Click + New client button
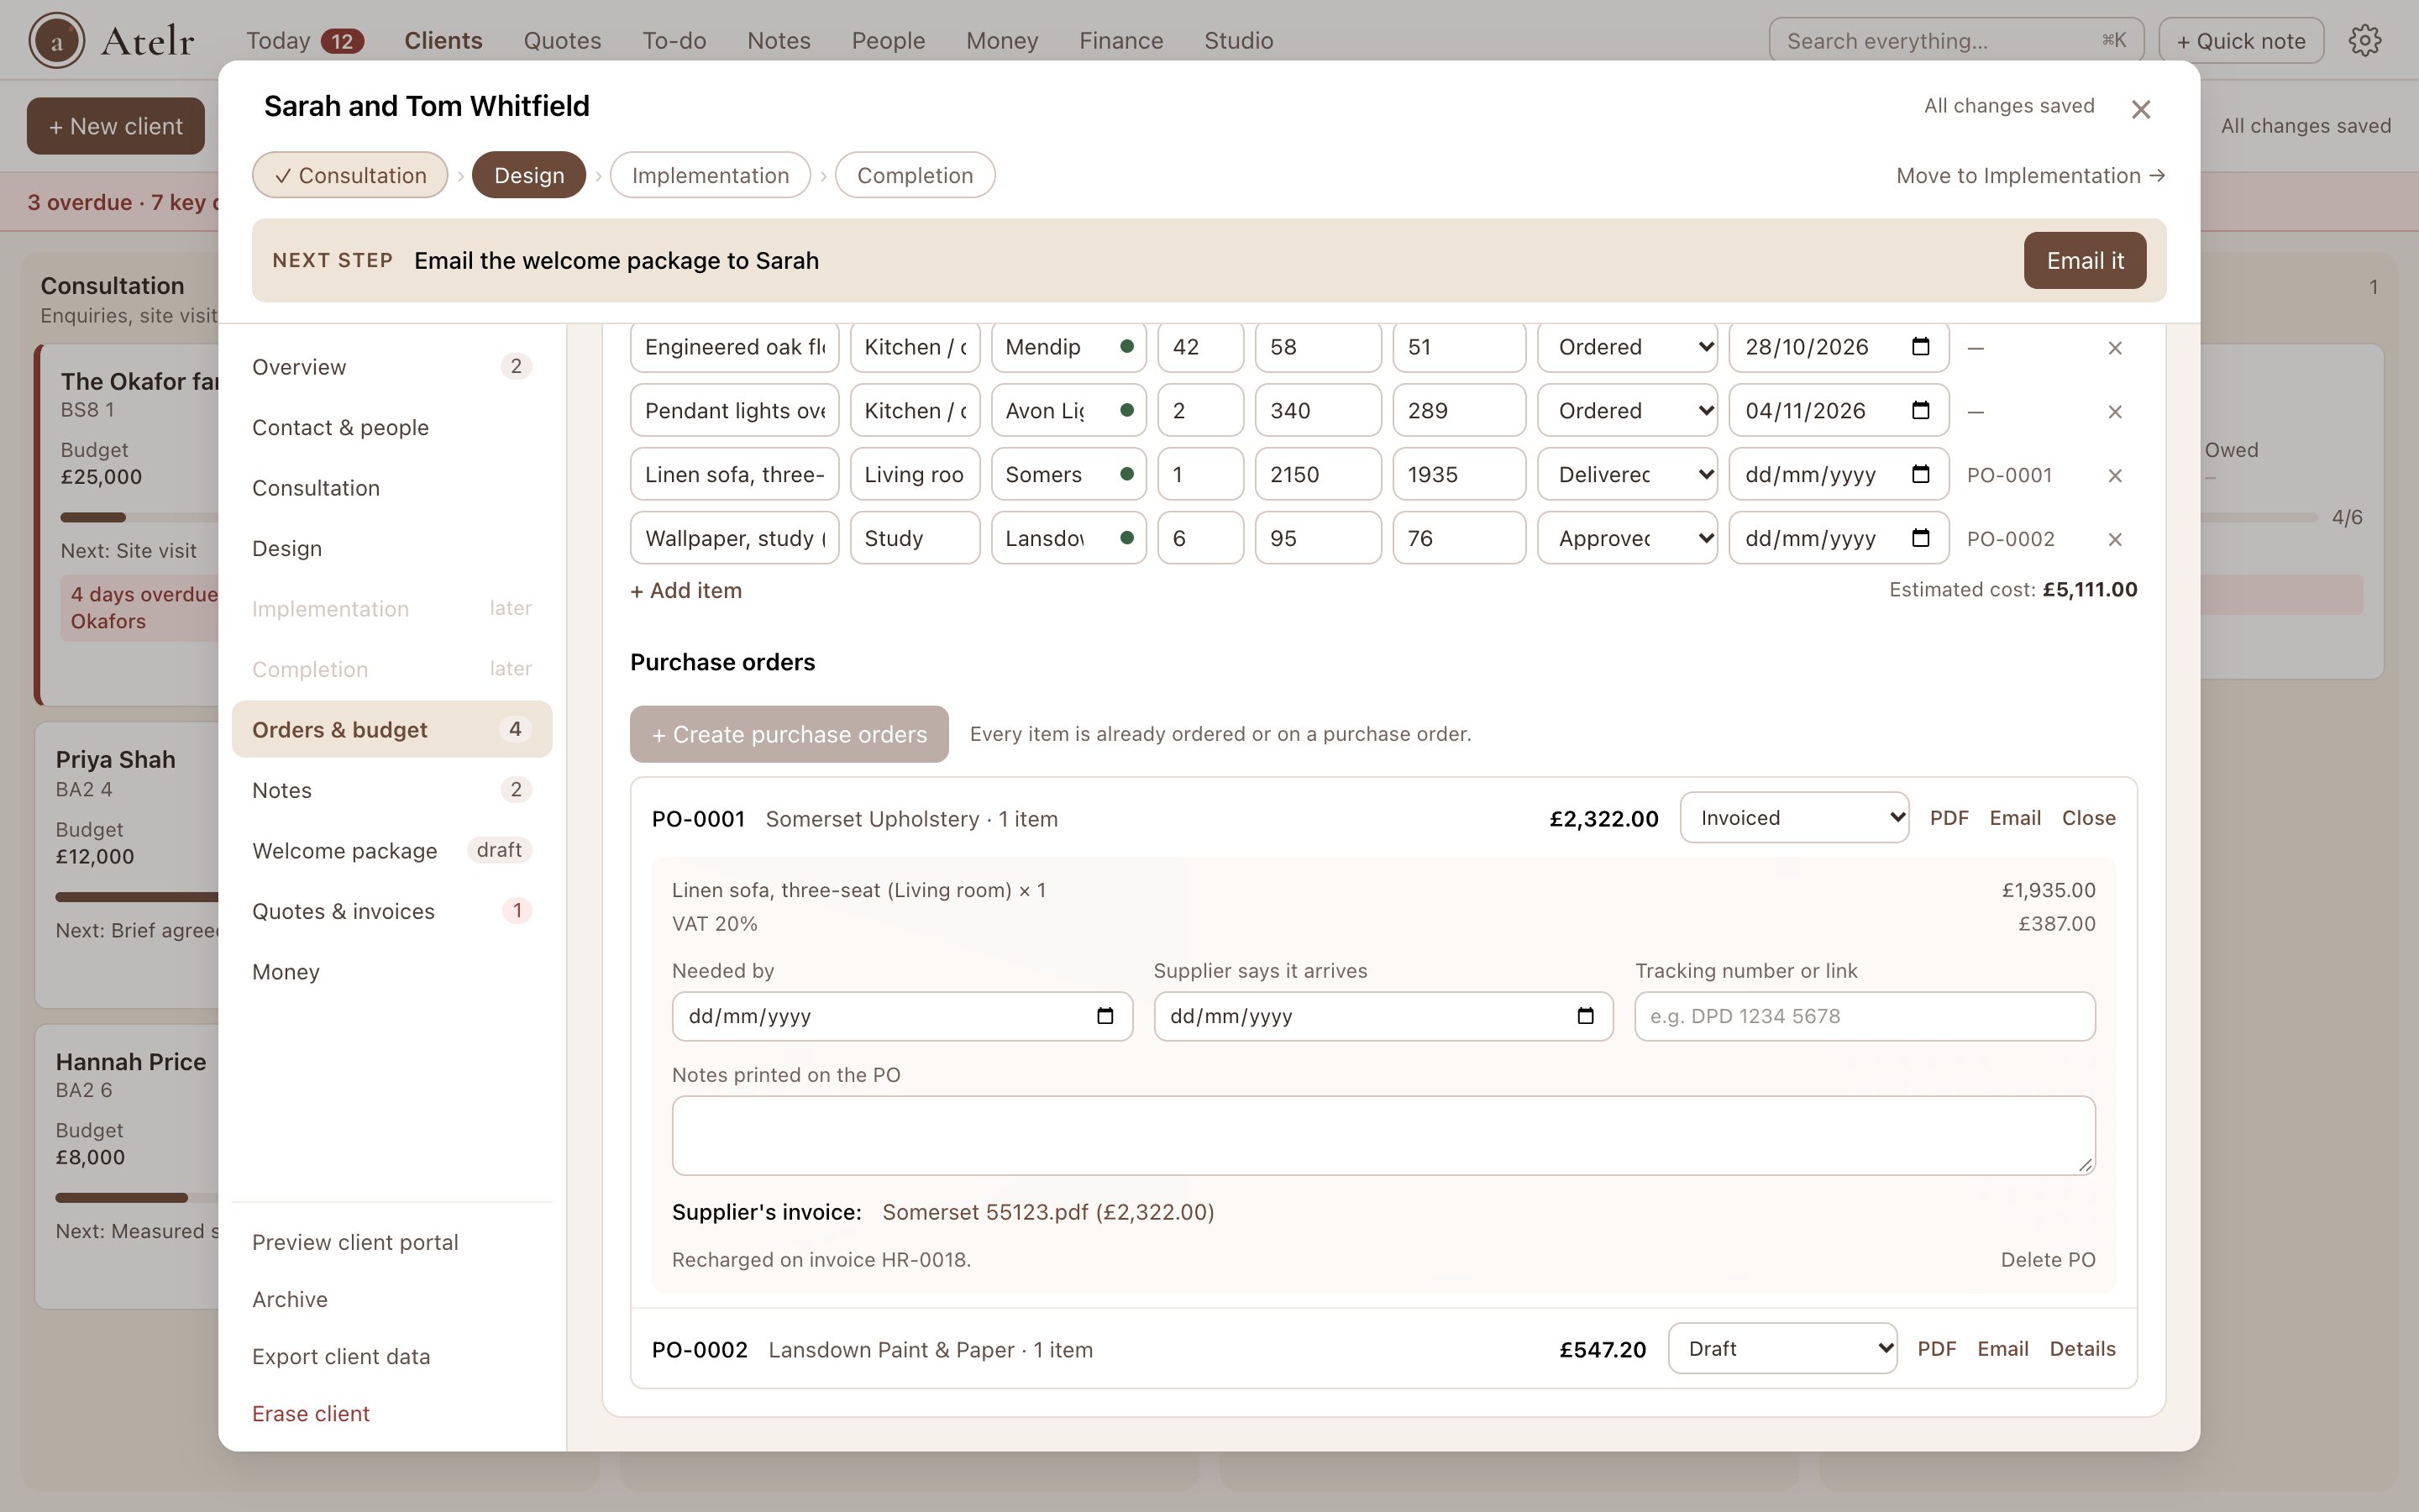This screenshot has height=1512, width=2419. (116, 127)
